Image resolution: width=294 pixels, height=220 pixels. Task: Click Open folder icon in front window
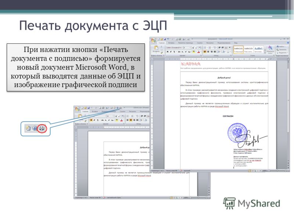click(x=162, y=39)
